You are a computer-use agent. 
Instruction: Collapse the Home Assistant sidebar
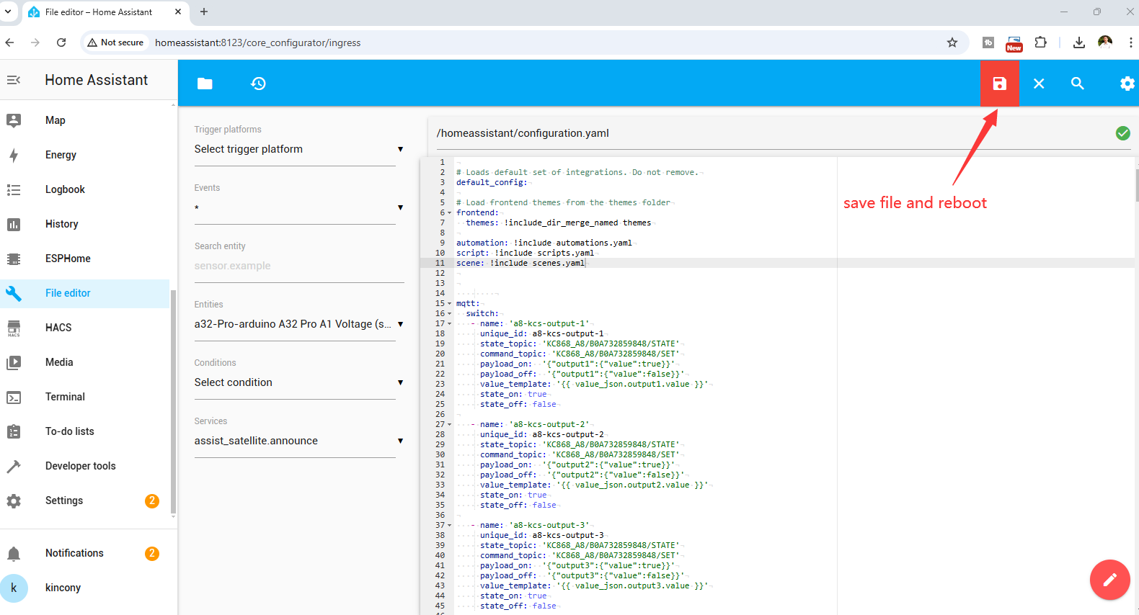click(x=14, y=80)
